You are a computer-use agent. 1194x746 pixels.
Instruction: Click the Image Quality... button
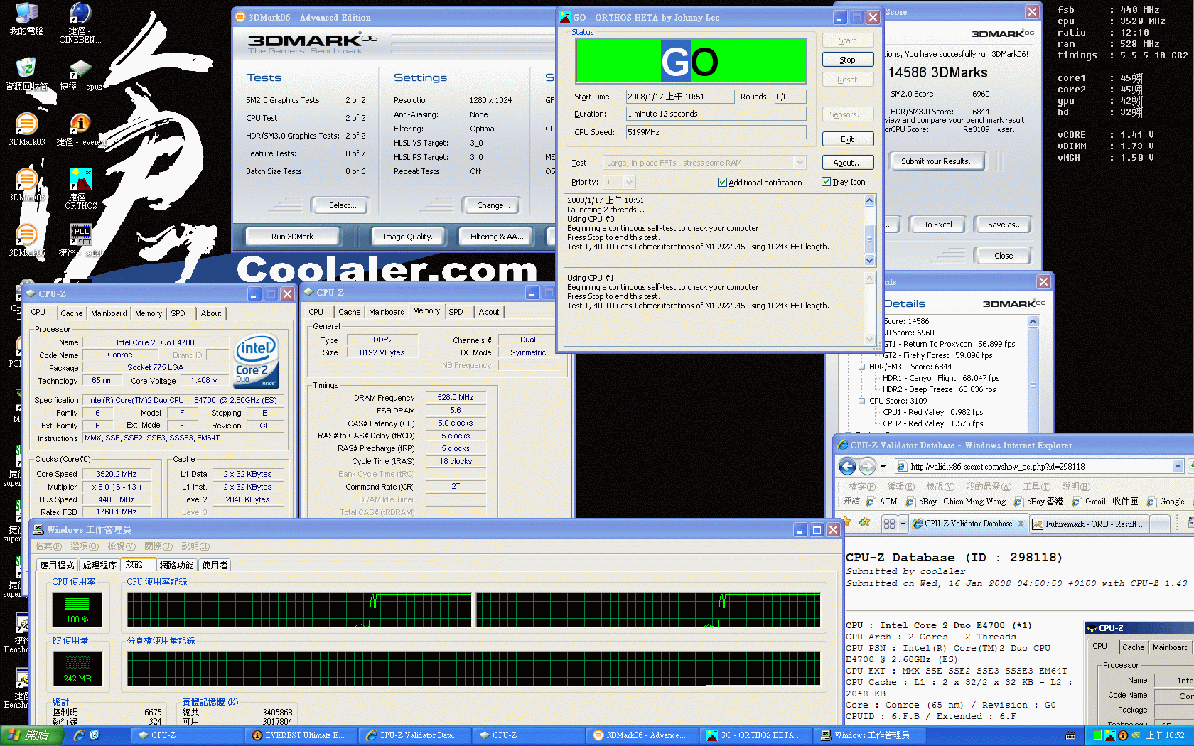(409, 237)
